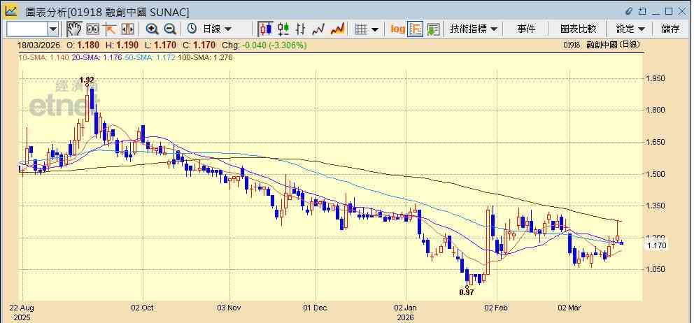Open the 設定 menu
Viewport: 694px width, 323px height.
click(630, 29)
